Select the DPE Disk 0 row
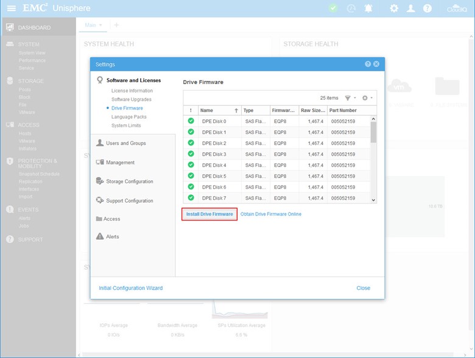 click(x=276, y=121)
